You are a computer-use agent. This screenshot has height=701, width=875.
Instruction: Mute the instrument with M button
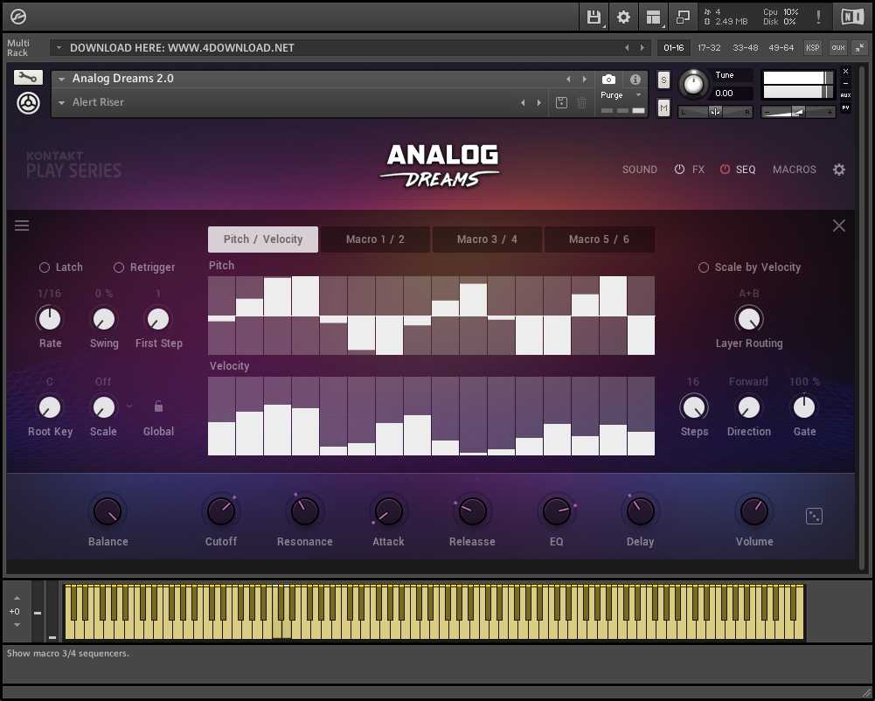663,108
